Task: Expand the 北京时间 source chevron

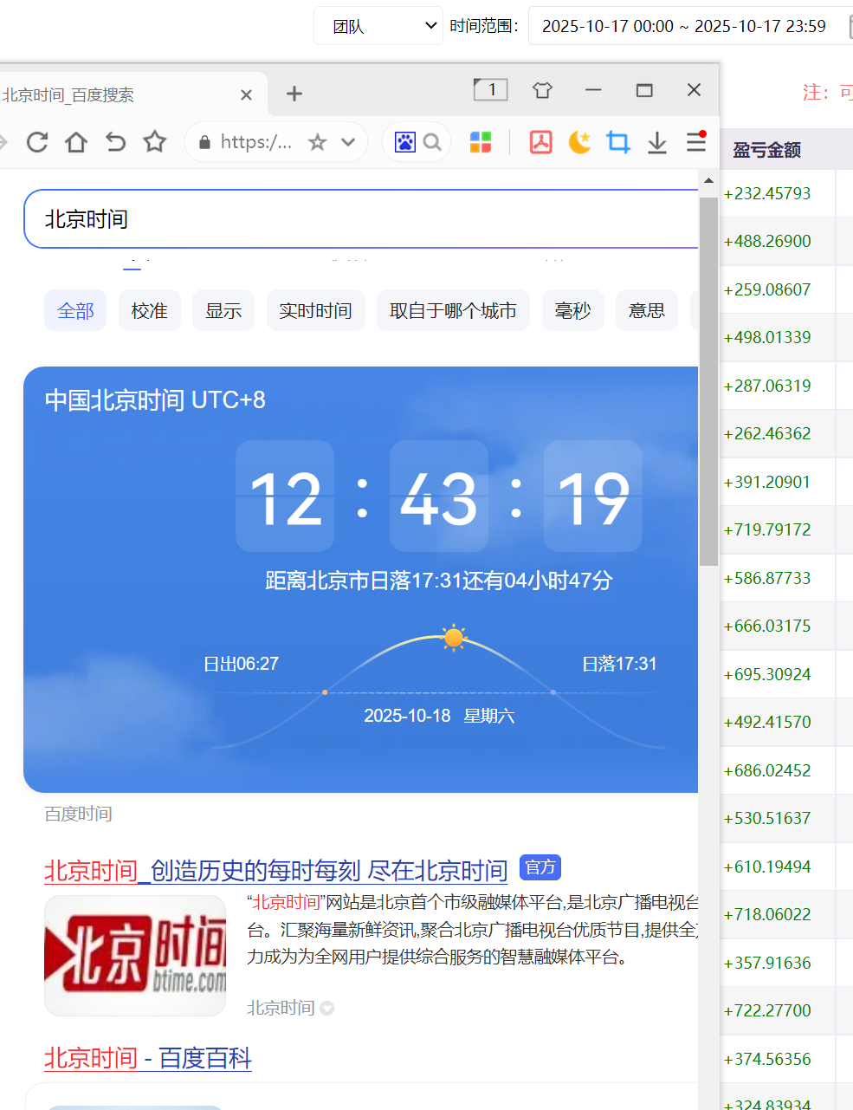Action: pyautogui.click(x=326, y=1009)
